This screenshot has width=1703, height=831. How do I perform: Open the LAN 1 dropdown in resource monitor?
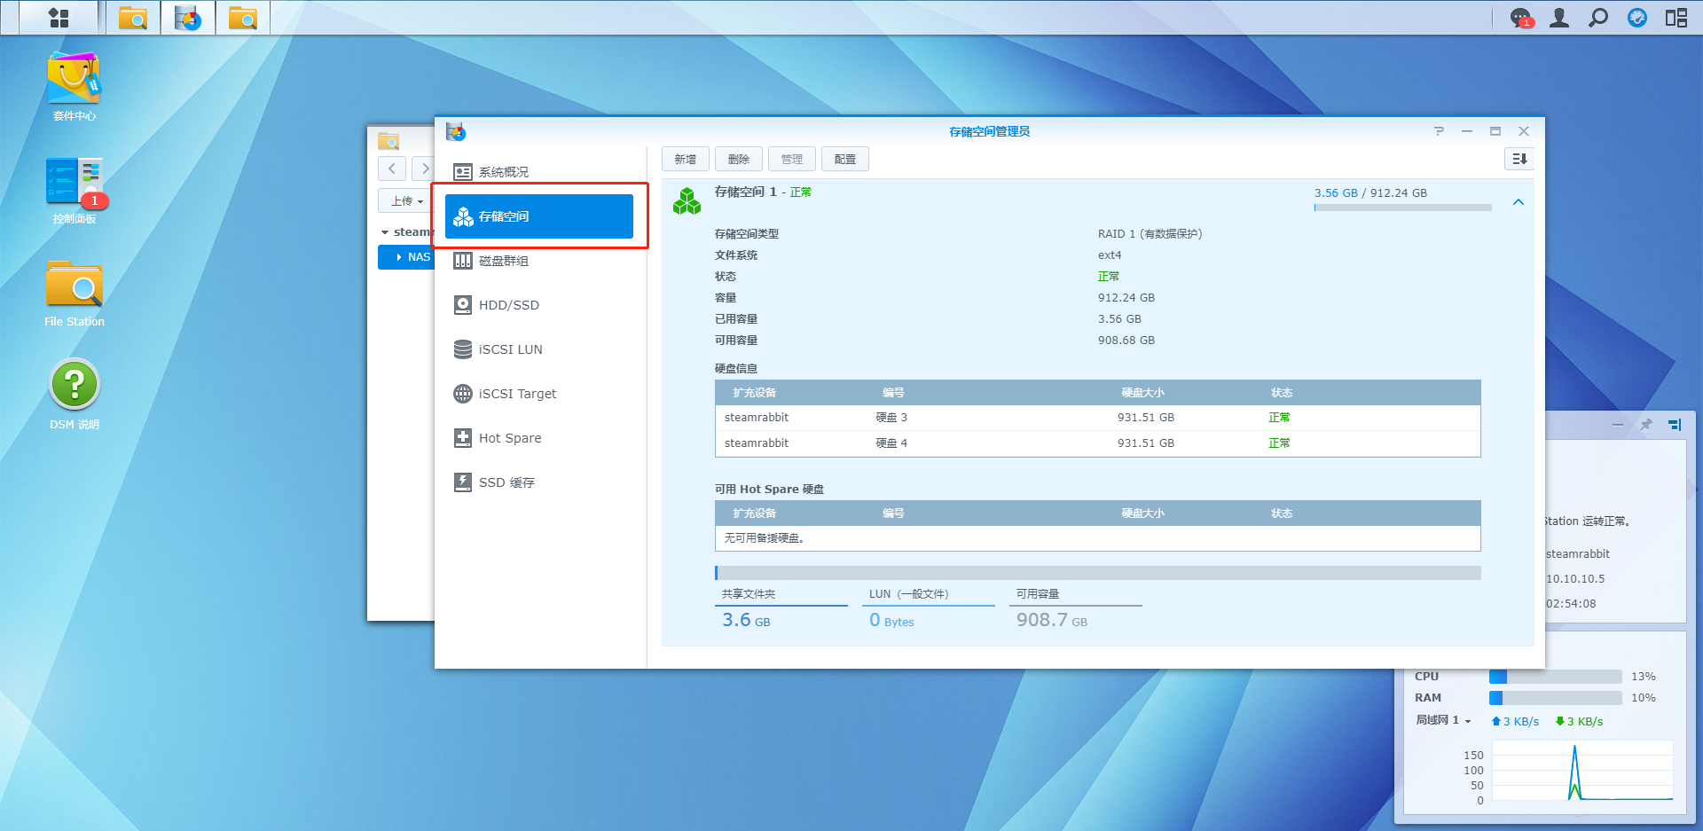(x=1443, y=720)
